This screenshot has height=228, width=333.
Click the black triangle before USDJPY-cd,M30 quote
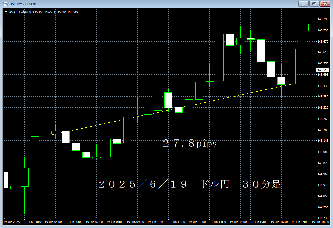click(6, 11)
